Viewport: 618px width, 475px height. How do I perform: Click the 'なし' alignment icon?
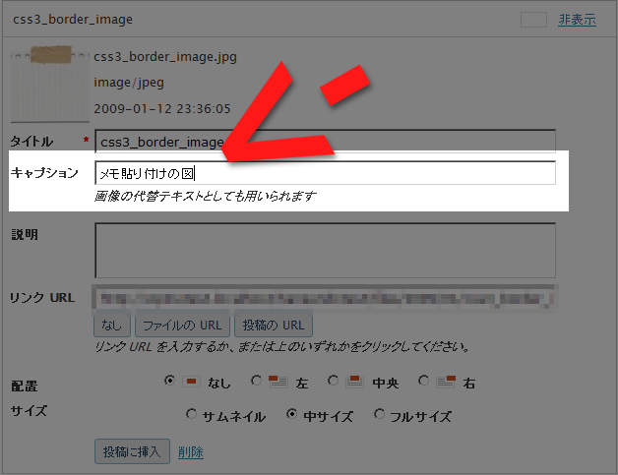click(x=192, y=382)
